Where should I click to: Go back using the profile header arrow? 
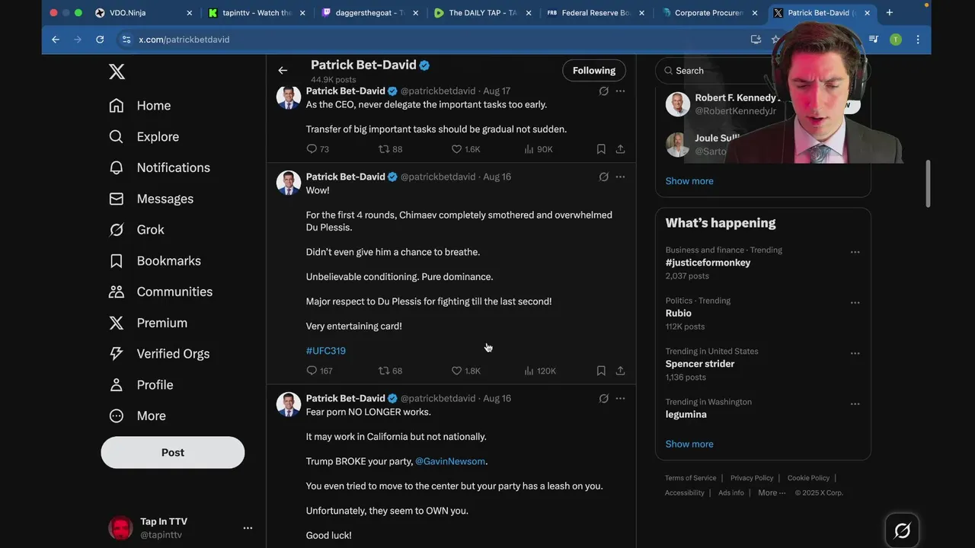pos(283,70)
